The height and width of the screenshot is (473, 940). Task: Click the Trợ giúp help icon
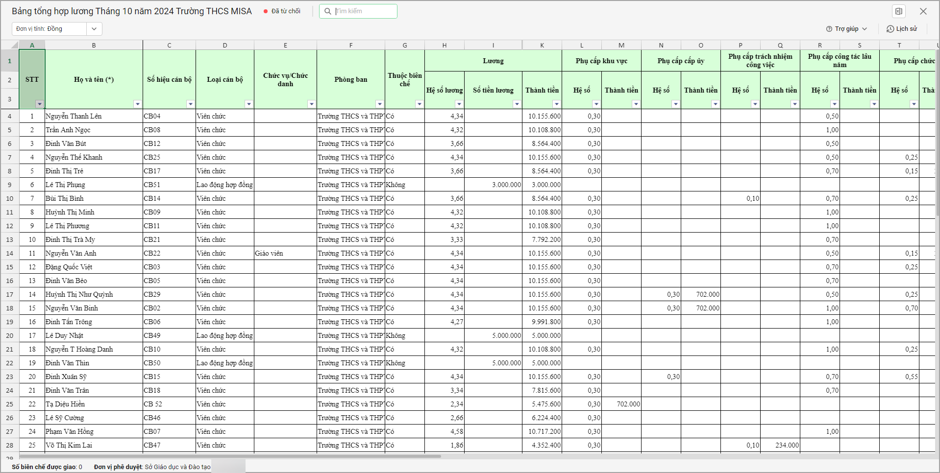pos(829,29)
